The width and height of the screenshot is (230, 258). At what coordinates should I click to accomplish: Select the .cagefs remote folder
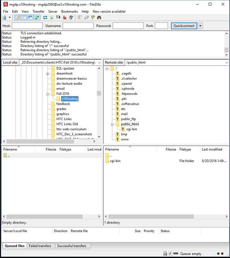tap(126, 73)
